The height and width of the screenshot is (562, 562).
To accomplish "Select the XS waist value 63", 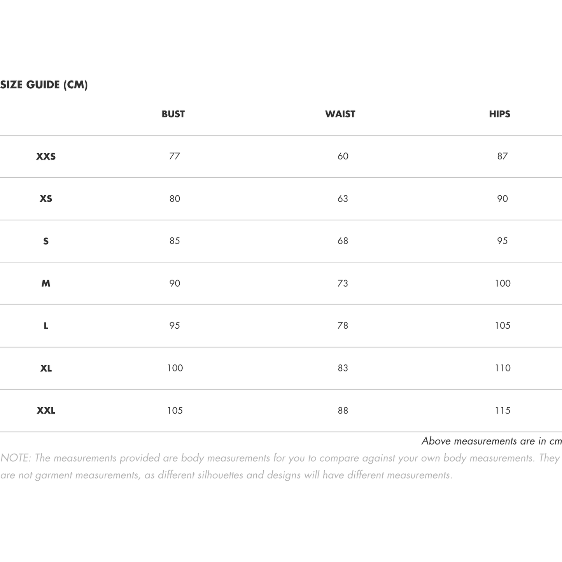I will point(343,199).
